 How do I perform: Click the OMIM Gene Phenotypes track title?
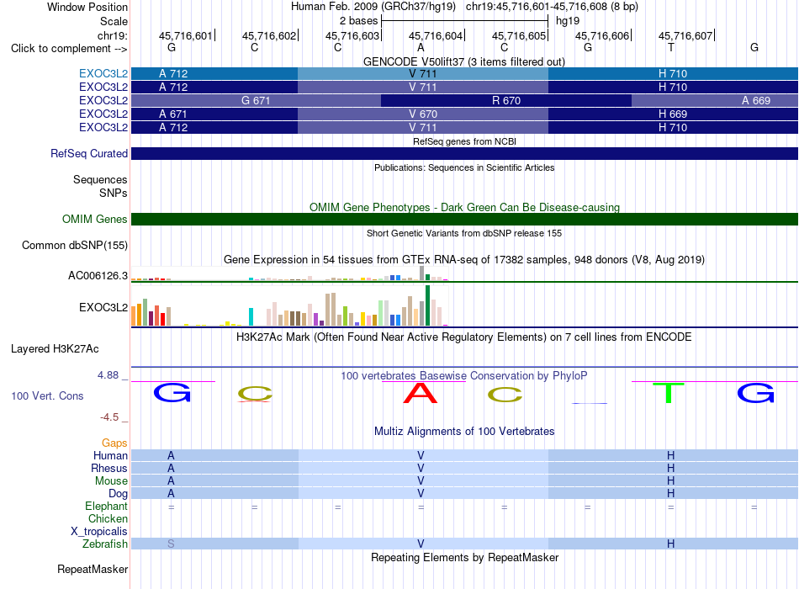[x=464, y=208]
